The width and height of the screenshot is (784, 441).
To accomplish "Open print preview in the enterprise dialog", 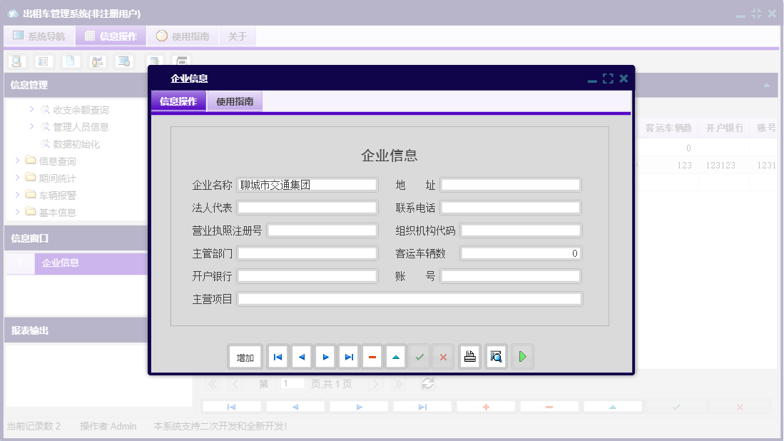I will click(496, 356).
